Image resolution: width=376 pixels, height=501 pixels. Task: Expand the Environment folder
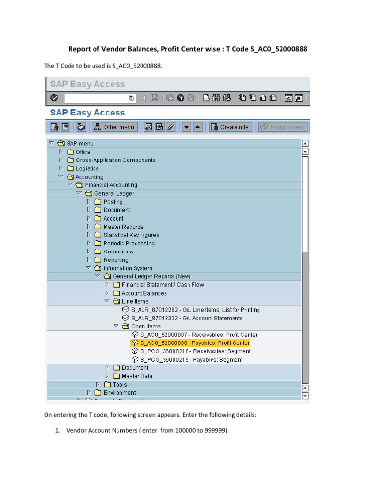[x=89, y=393]
